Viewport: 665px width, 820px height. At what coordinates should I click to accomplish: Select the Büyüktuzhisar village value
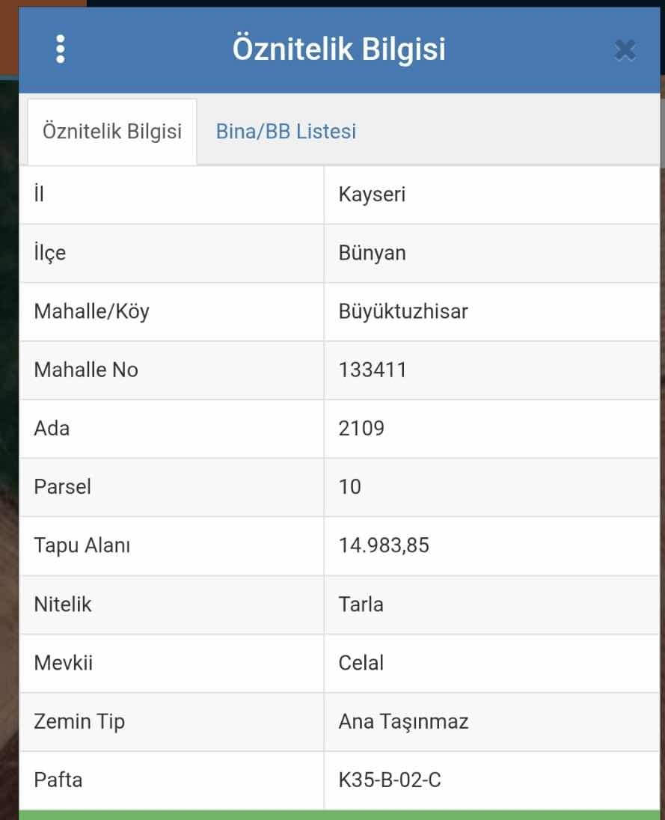pyautogui.click(x=403, y=312)
